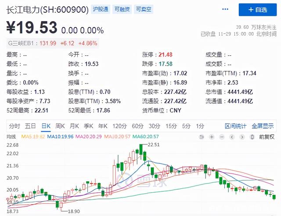Select the 季K quarterly candlestick tab
Image resolution: width=281 pixels, height=216 pixels.
89,126
